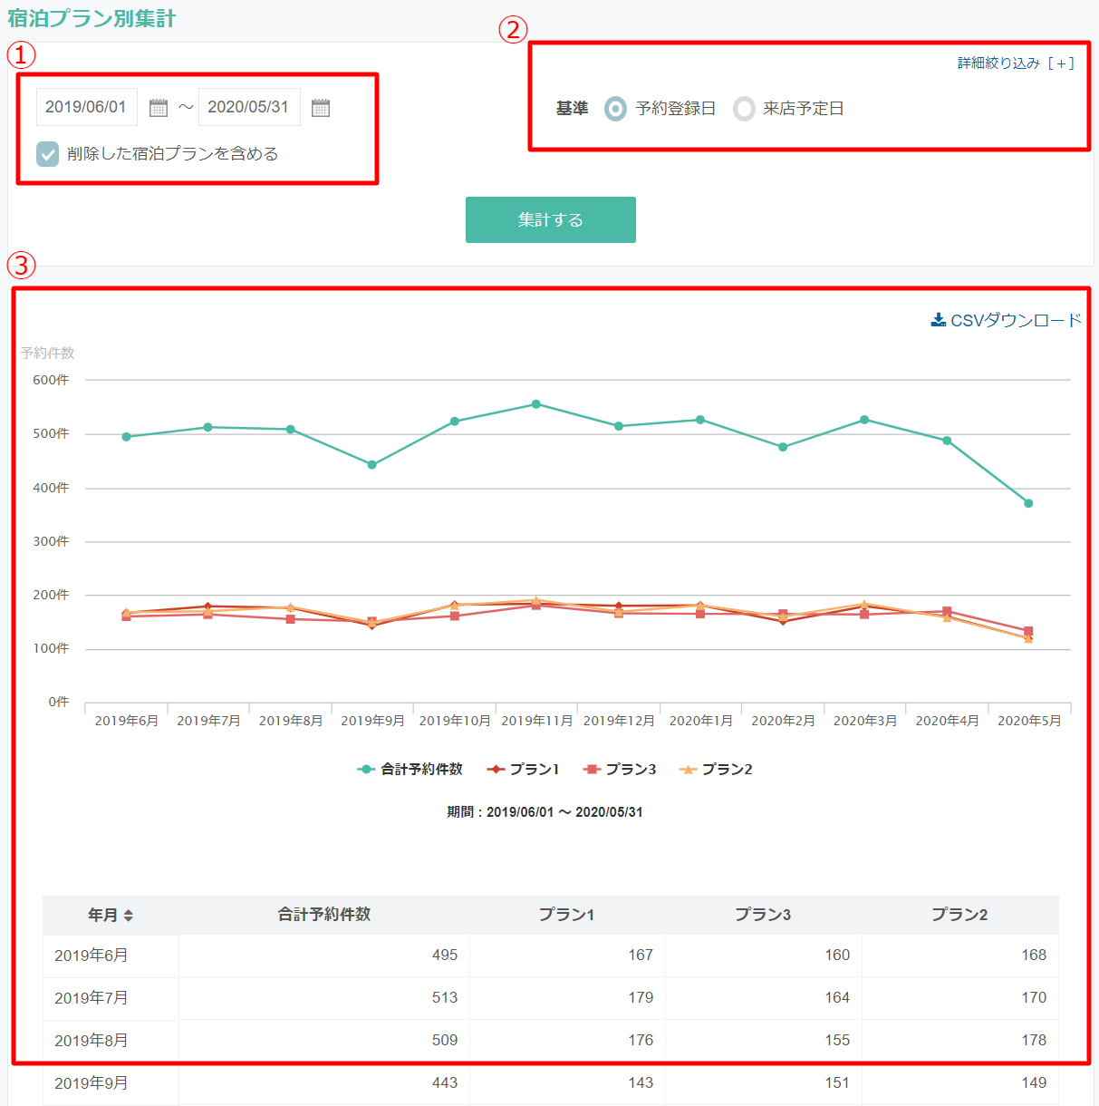The width and height of the screenshot is (1099, 1106).
Task: Click the sort arrows beside 年月 header
Action: pos(129,916)
